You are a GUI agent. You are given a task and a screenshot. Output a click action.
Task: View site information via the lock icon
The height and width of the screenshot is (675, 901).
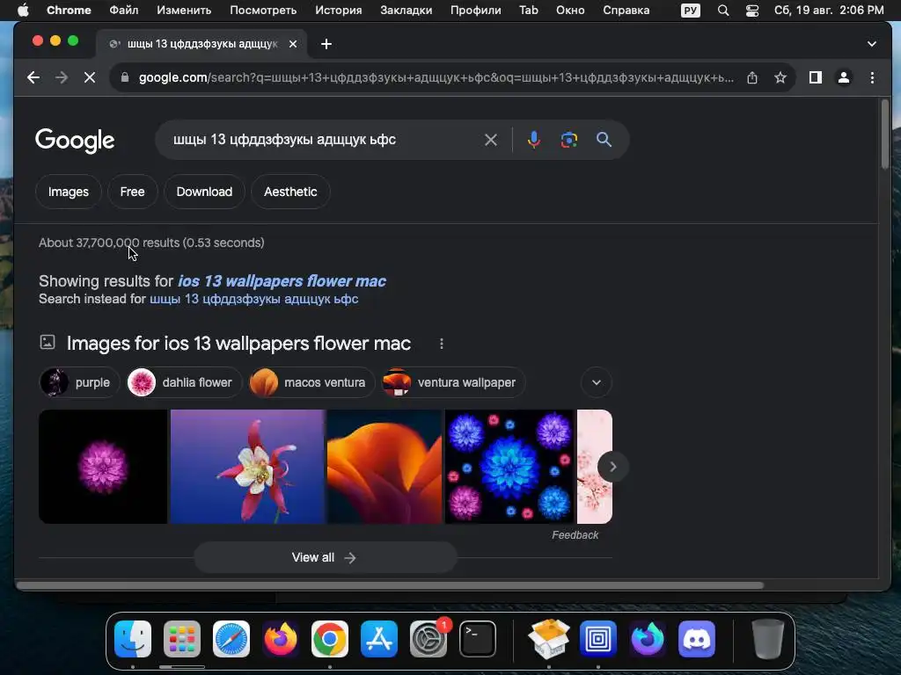tap(125, 77)
